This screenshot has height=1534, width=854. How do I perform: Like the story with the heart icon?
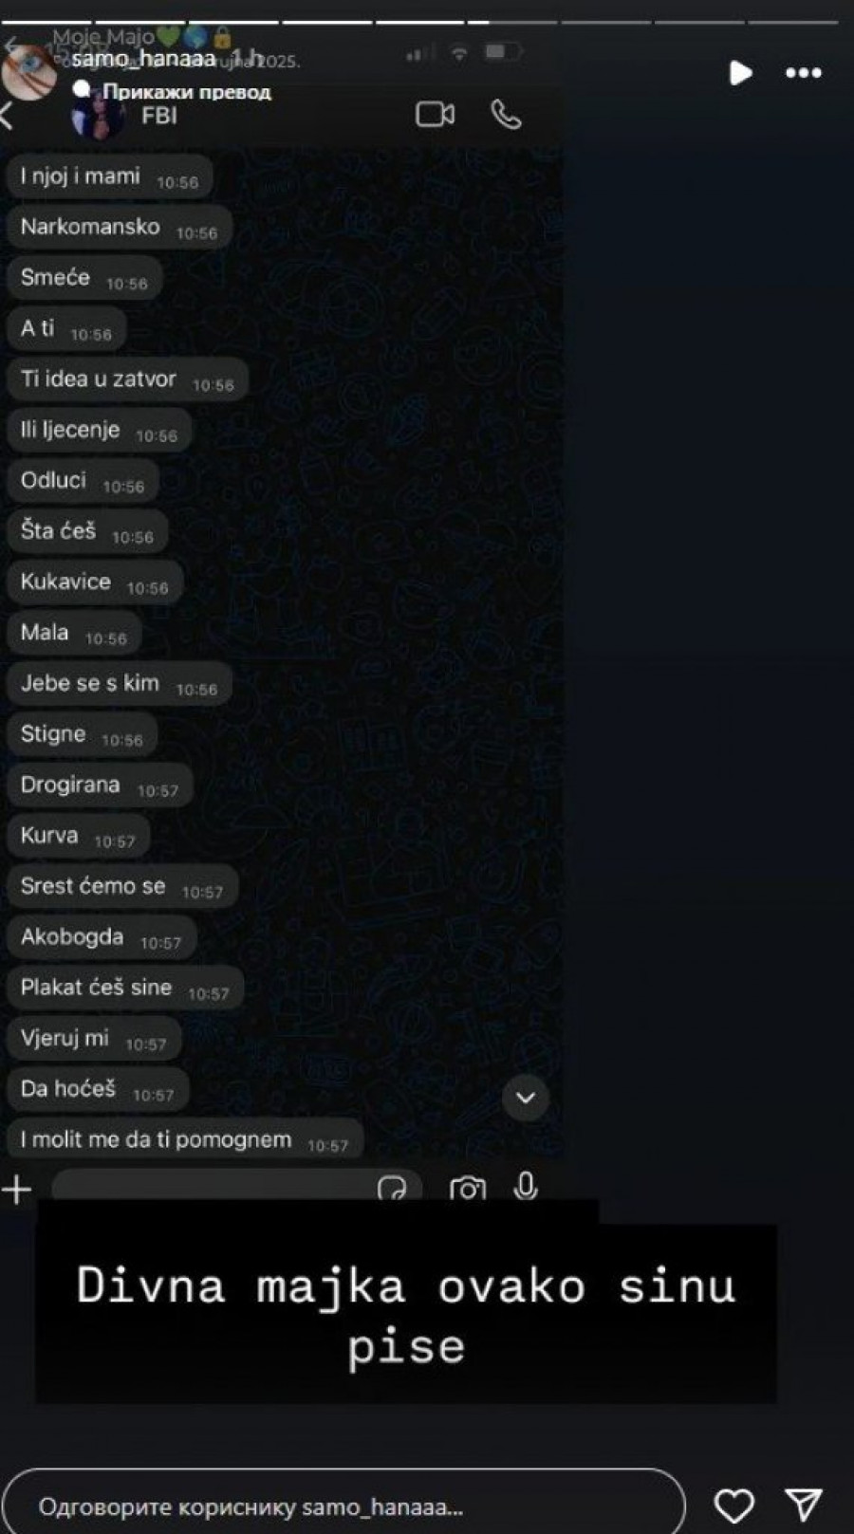tap(733, 1505)
